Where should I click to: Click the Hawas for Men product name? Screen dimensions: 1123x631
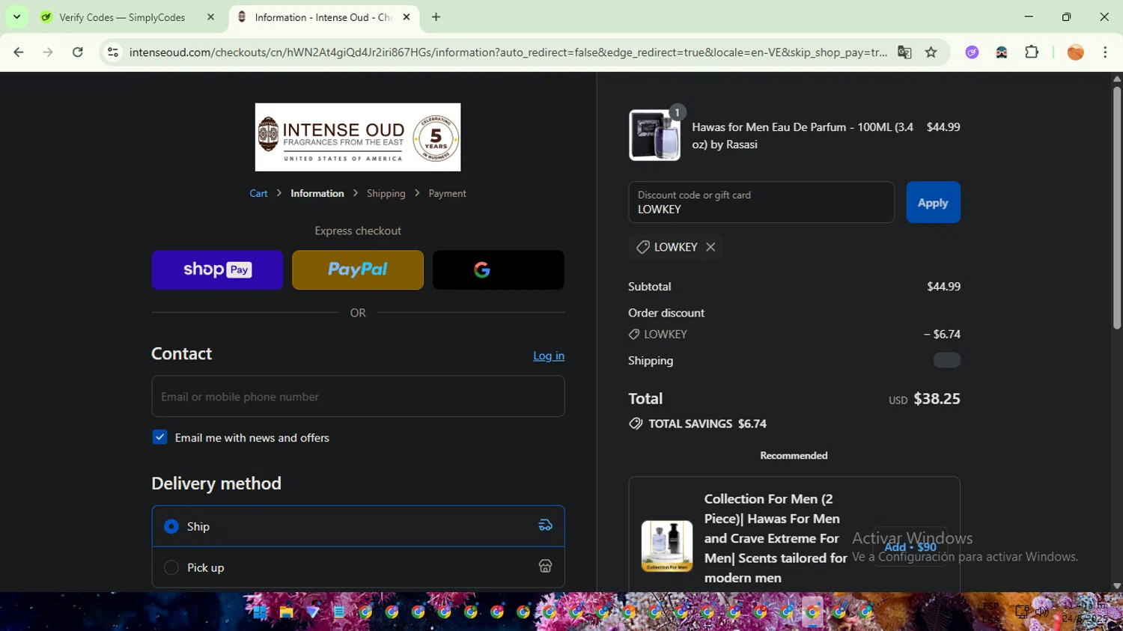(803, 135)
